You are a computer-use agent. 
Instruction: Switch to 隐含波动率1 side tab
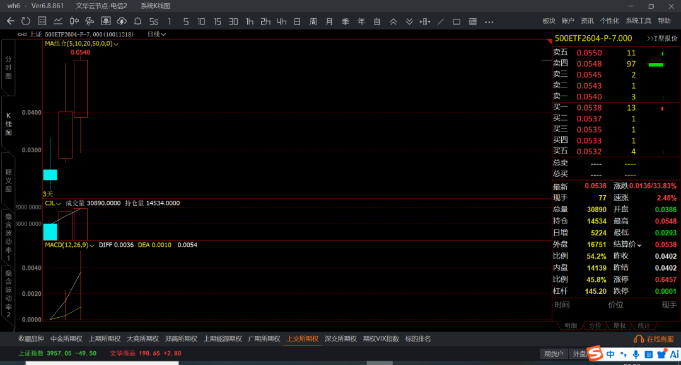tap(8, 237)
